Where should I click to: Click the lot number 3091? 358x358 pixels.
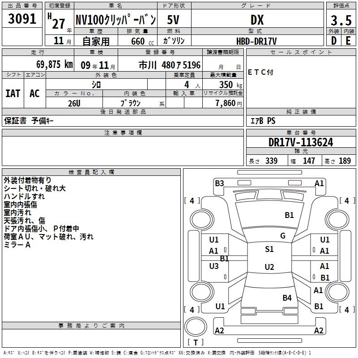pos(22,19)
